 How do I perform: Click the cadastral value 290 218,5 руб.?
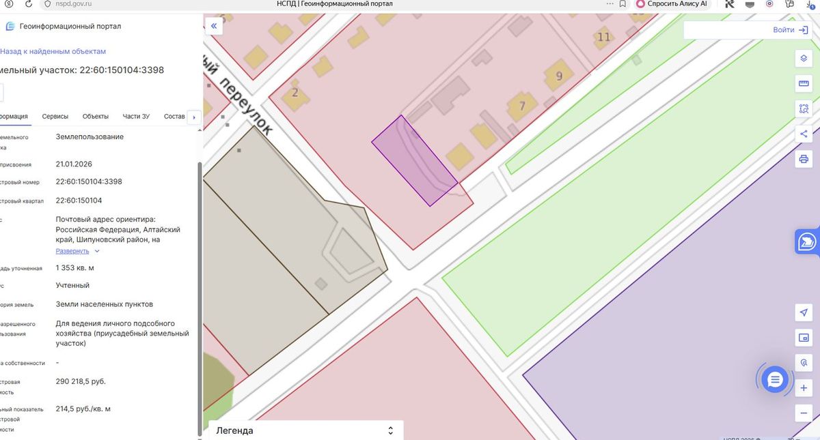click(81, 381)
